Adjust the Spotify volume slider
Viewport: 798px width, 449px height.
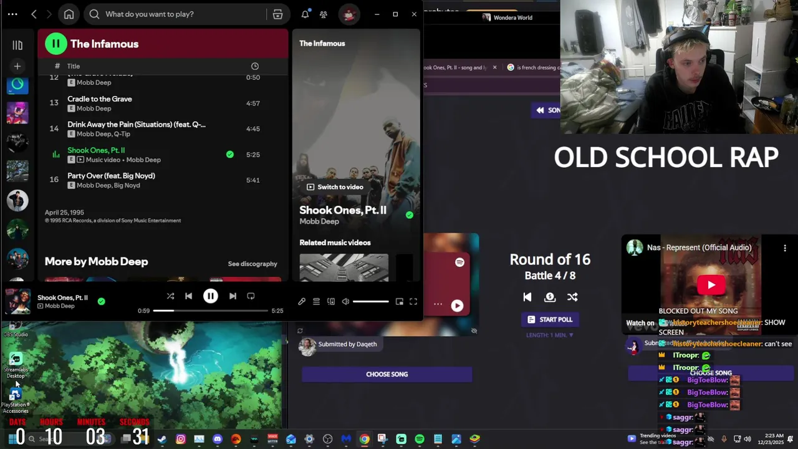point(370,302)
